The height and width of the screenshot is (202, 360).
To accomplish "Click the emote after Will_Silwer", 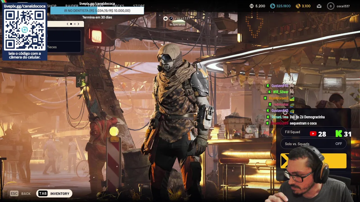I will [292, 92].
